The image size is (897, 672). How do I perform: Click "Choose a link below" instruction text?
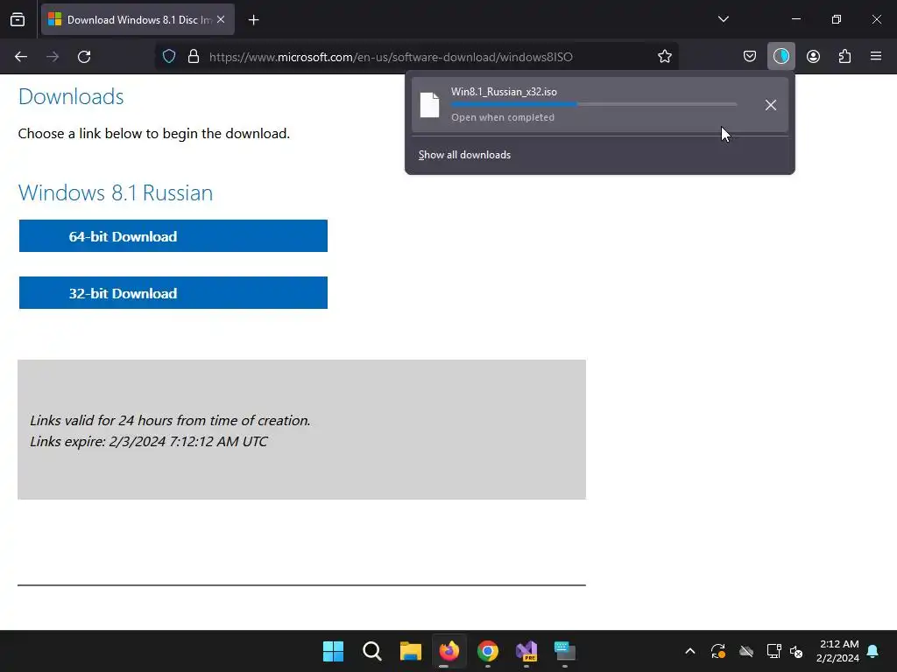[x=154, y=133]
